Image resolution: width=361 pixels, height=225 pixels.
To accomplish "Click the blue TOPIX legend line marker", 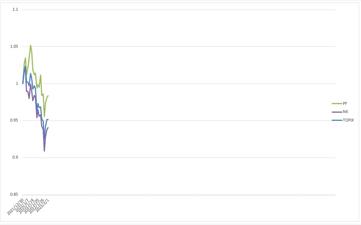I will [337, 120].
